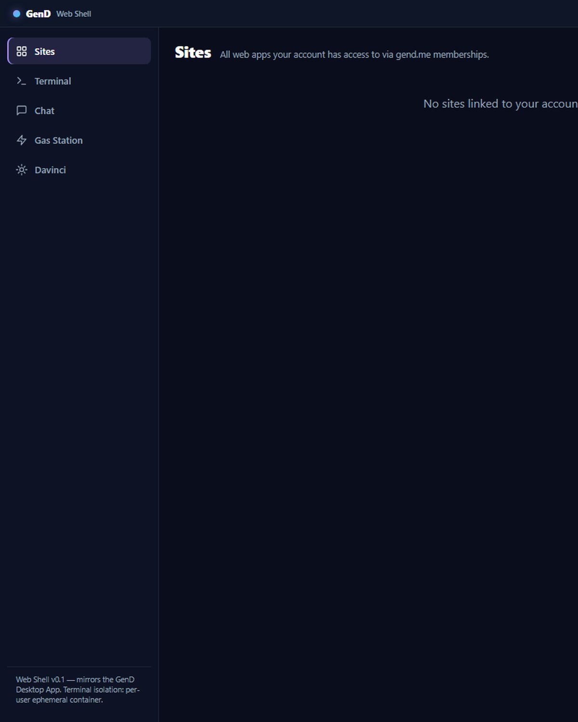The width and height of the screenshot is (578, 722).
Task: Click the 'No sites linked' message
Action: [500, 104]
